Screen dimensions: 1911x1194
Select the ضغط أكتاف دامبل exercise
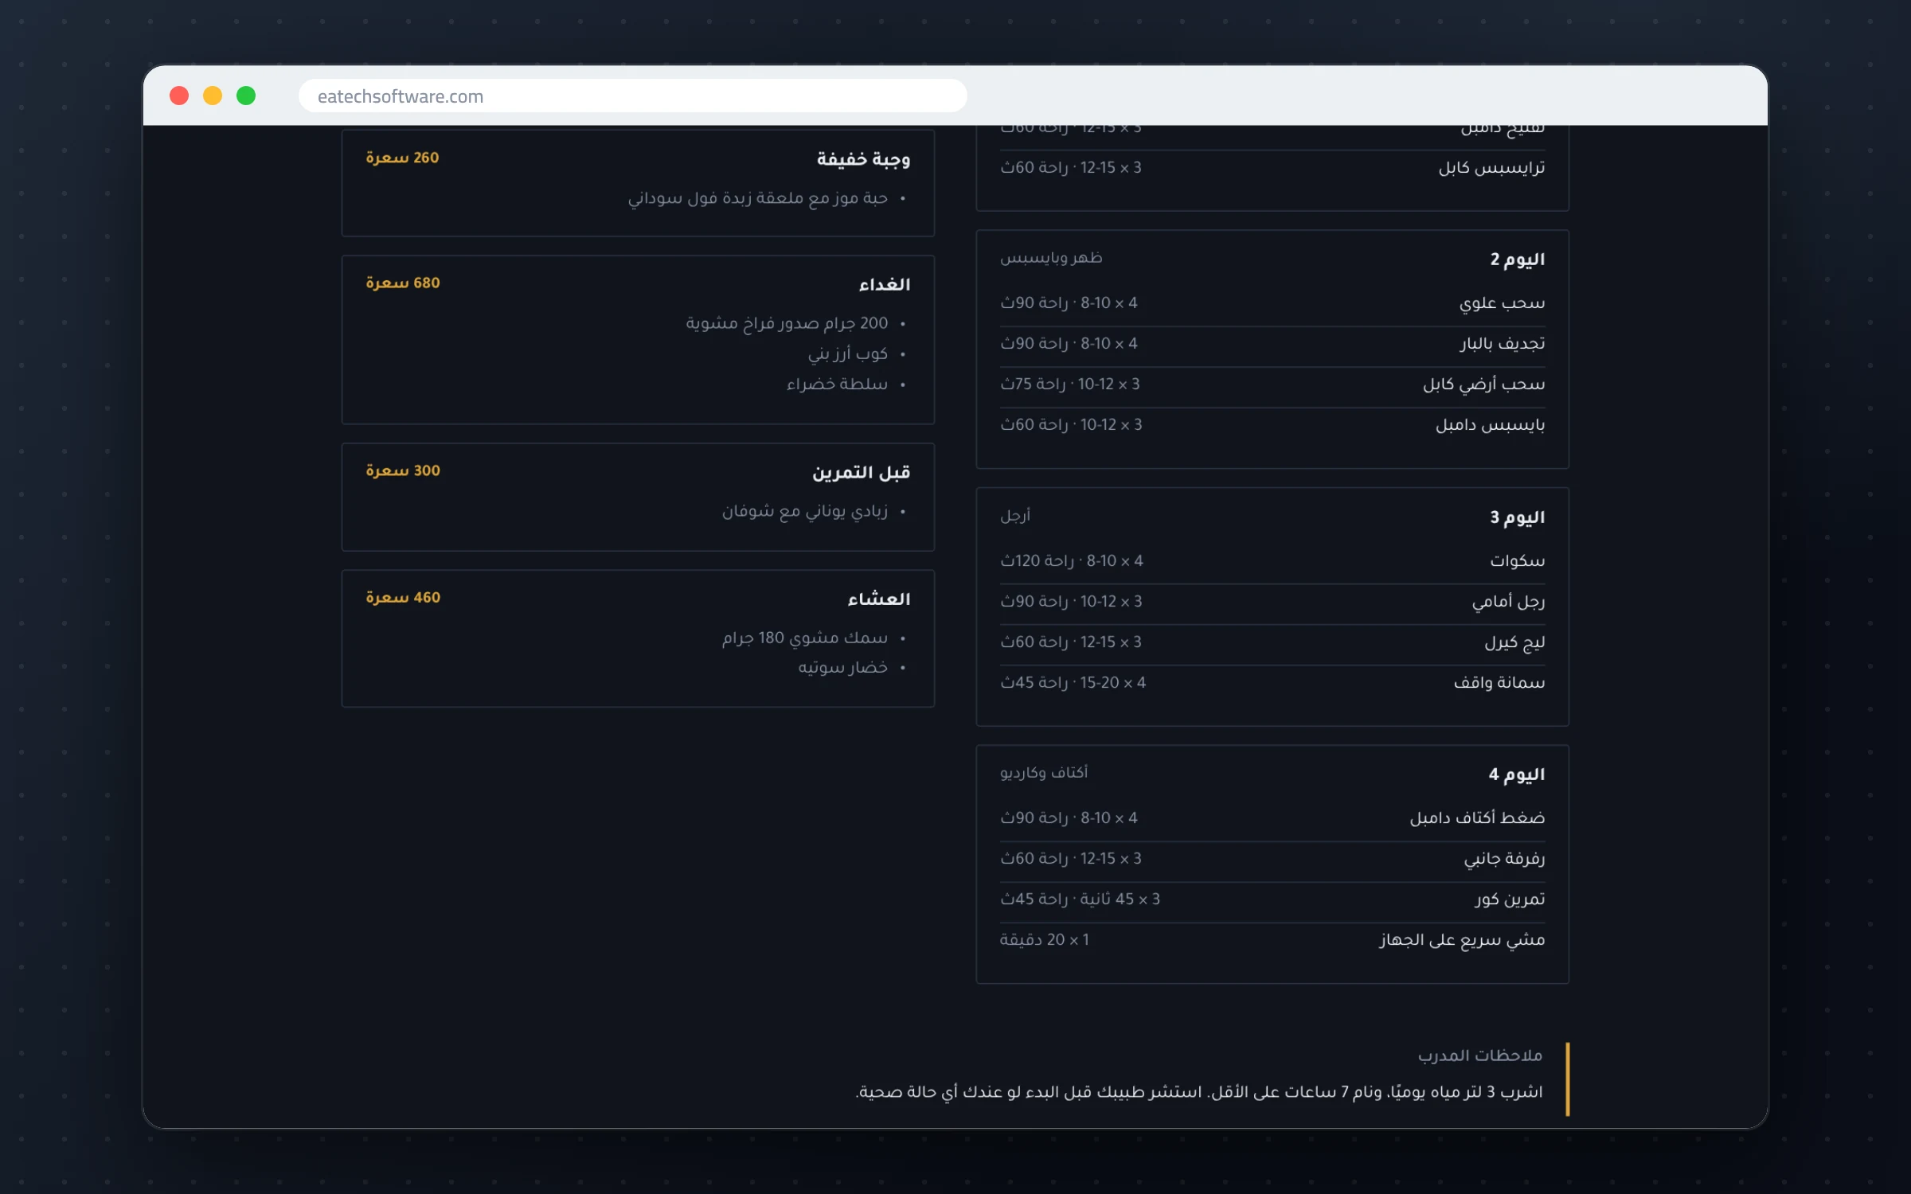click(1477, 818)
